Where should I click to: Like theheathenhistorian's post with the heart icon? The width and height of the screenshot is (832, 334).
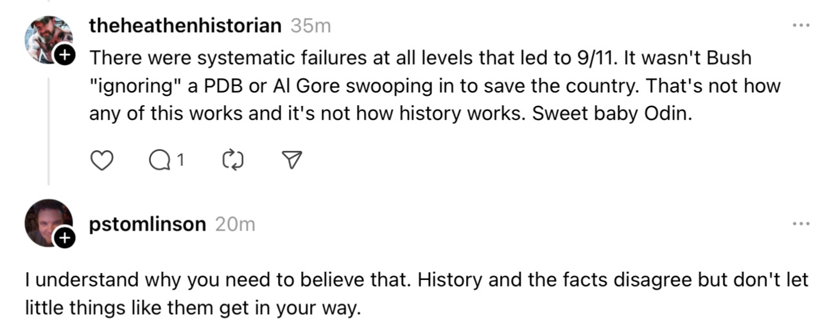100,161
